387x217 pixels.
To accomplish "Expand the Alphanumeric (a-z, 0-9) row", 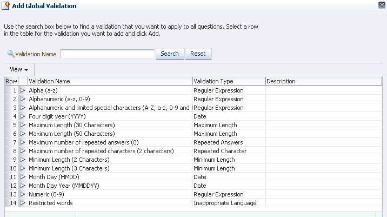I will point(23,99).
